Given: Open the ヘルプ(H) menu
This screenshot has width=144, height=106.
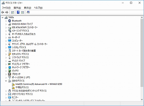Looking at the screenshot, I should point(38,8).
